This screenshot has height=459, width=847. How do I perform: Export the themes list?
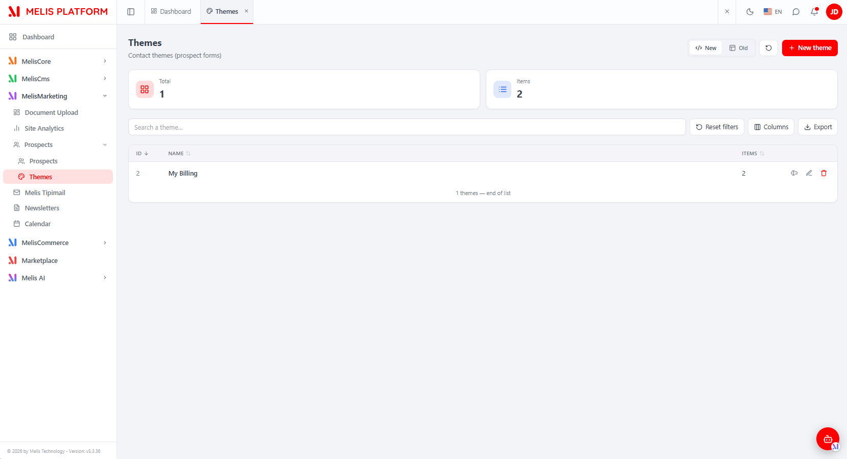[x=818, y=127]
